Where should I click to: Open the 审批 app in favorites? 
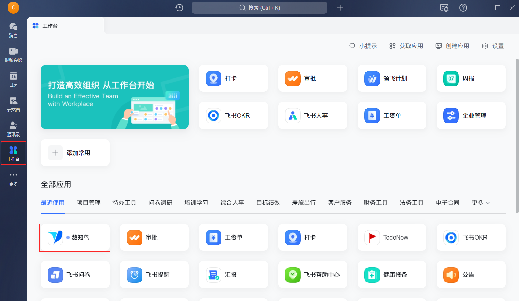313,78
